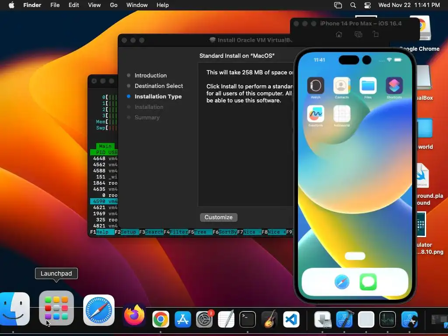Open the Files app on the iPhone
448x336 pixels.
click(368, 85)
